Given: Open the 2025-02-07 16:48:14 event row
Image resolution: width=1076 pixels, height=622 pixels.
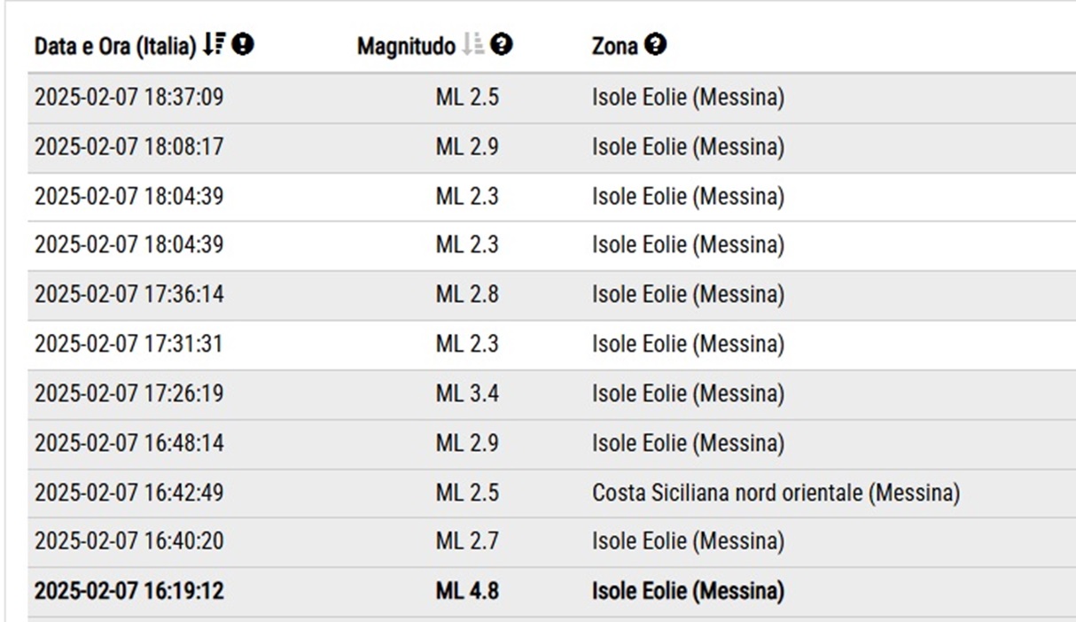Looking at the screenshot, I should point(129,443).
